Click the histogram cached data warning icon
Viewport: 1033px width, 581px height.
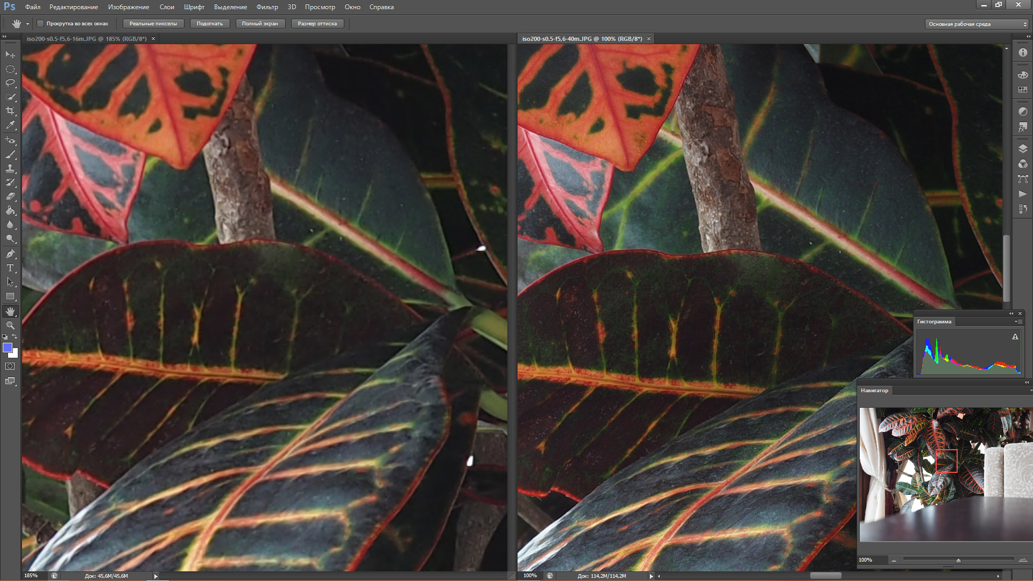[1015, 337]
